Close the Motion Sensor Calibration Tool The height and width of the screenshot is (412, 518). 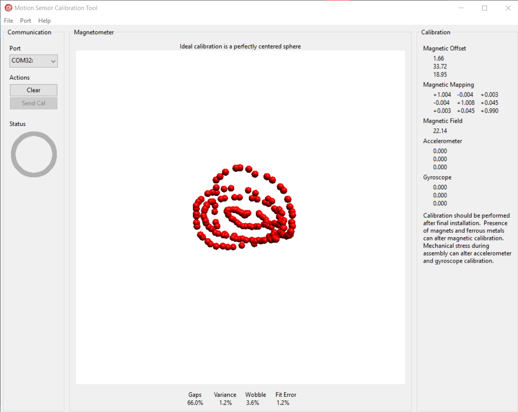click(x=508, y=8)
